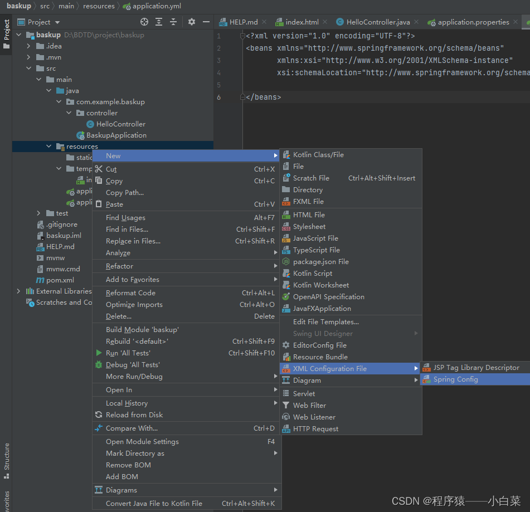Expand the test folder
The width and height of the screenshot is (530, 512).
tap(39, 213)
